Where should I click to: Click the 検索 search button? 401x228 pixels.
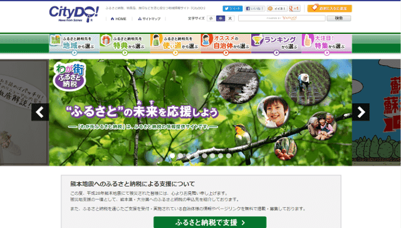339,18
